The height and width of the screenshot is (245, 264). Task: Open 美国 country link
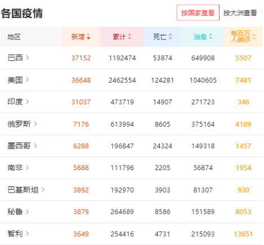point(15,80)
